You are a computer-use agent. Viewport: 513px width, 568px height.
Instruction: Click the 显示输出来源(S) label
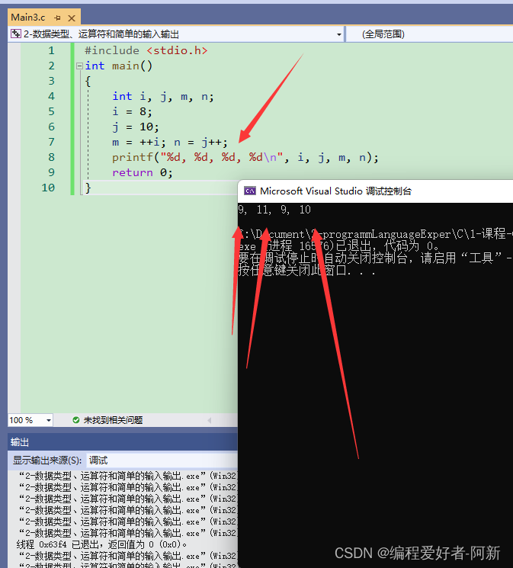47,460
